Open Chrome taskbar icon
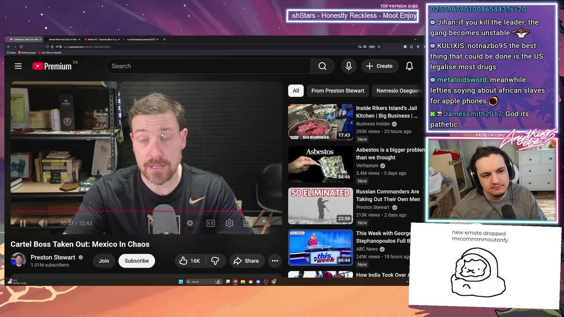Image resolution: width=564 pixels, height=317 pixels. (x=274, y=282)
